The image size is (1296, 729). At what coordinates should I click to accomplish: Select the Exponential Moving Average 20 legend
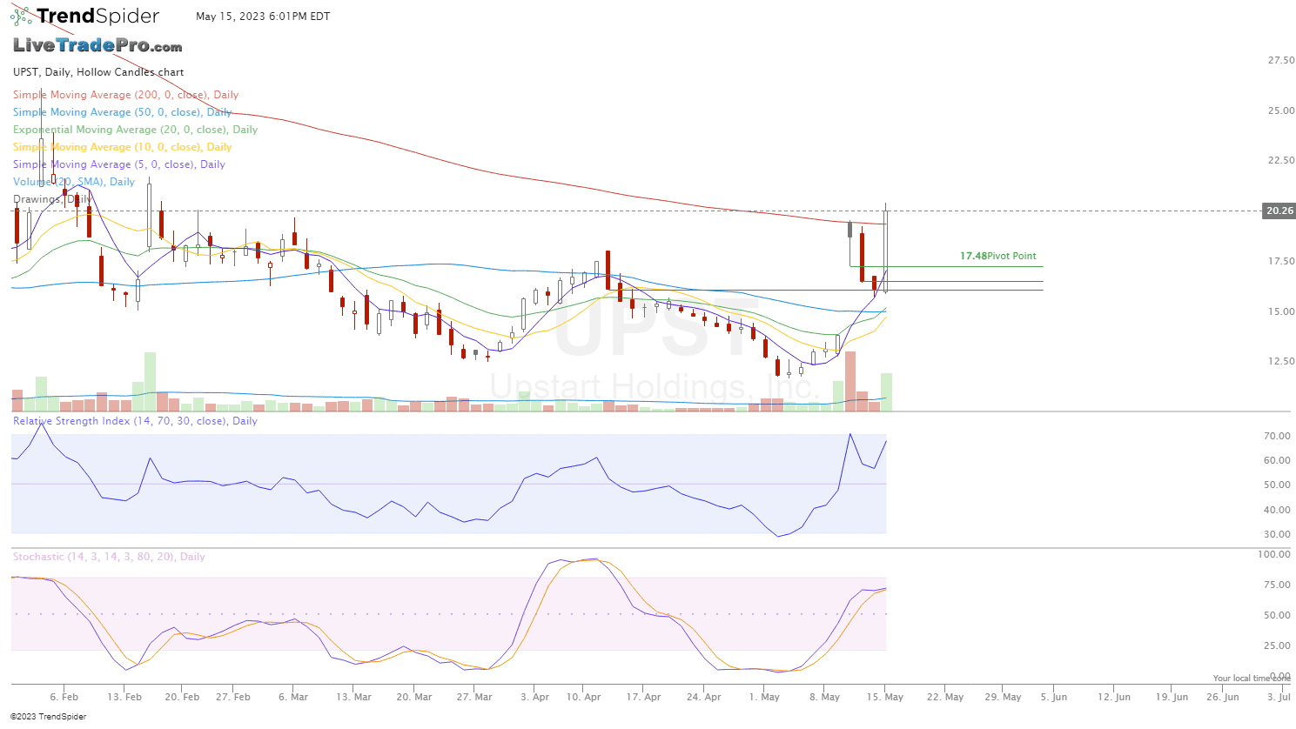click(135, 130)
